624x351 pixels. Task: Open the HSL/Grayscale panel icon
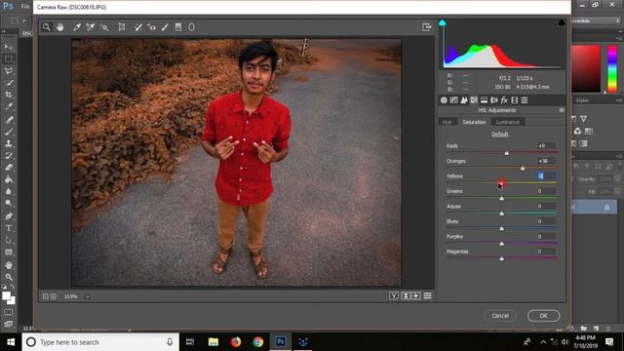point(474,100)
